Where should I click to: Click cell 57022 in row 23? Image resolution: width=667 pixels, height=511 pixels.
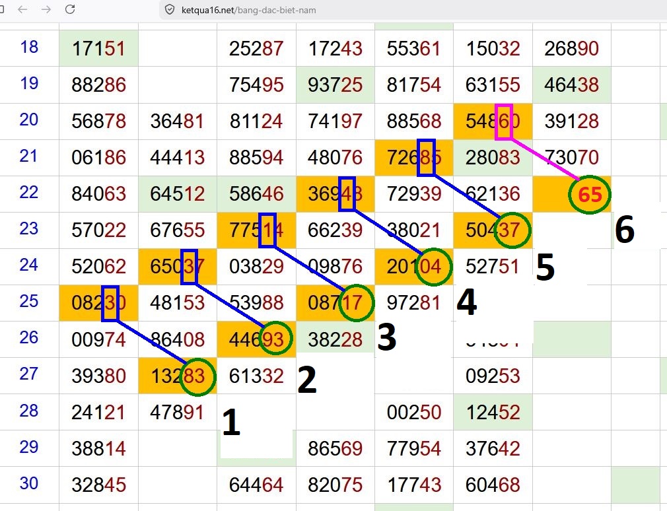(x=98, y=230)
